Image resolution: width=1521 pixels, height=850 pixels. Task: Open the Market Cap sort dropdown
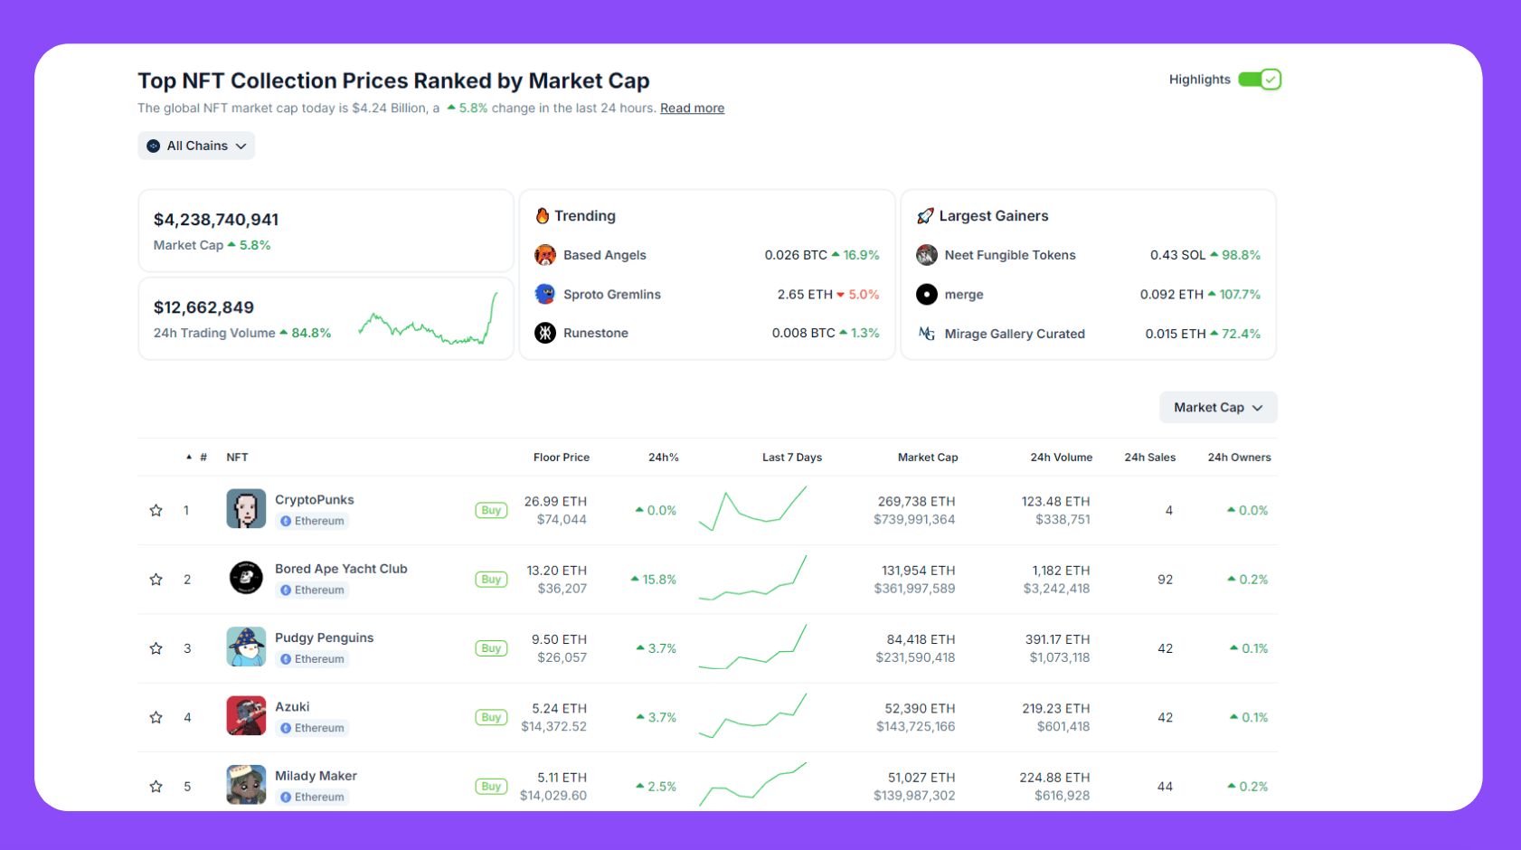click(1217, 407)
